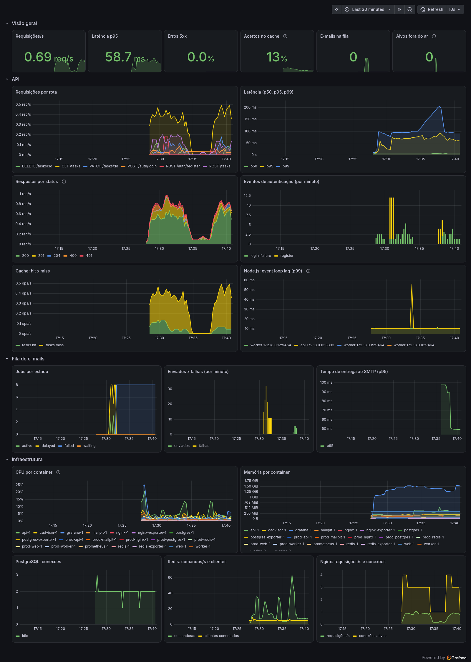The width and height of the screenshot is (471, 662).
Task: Open the Grafana logo link in footer
Action: [457, 658]
